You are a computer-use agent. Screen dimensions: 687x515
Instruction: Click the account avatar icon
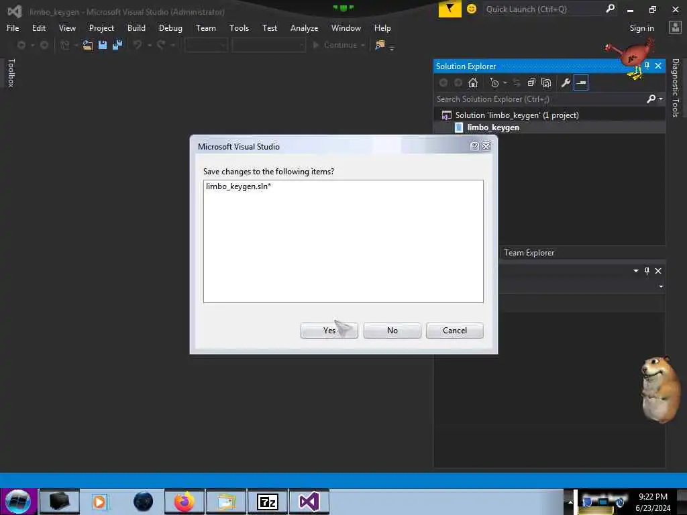click(x=675, y=27)
